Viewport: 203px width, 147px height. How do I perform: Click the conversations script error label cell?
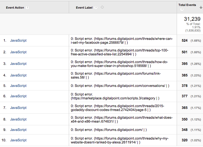coord(120,86)
